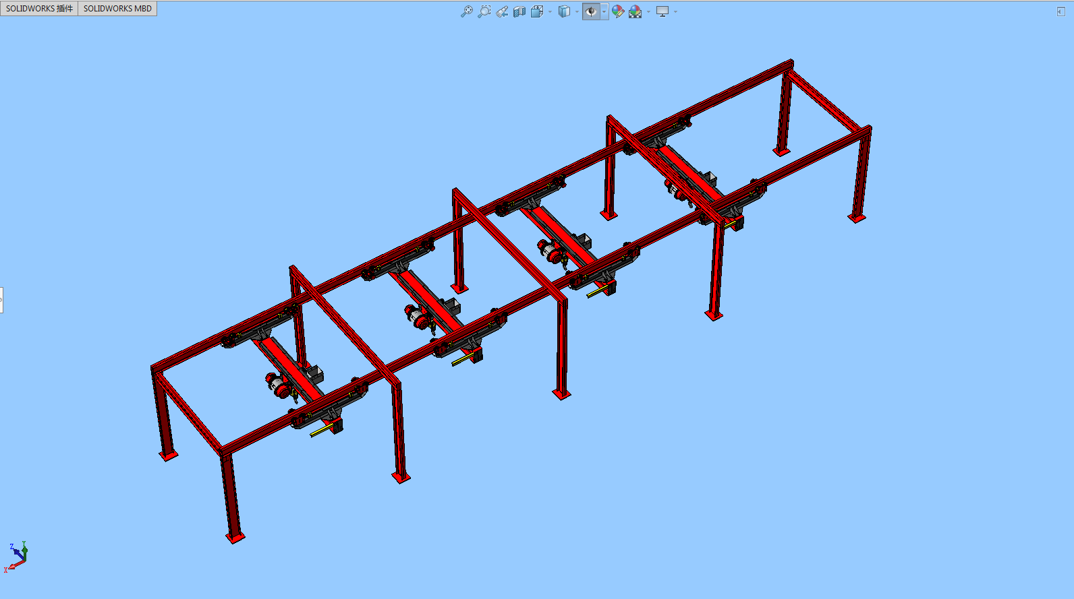Open the View Settings monitor icon
Screen dimensions: 1074x599
[x=662, y=11]
